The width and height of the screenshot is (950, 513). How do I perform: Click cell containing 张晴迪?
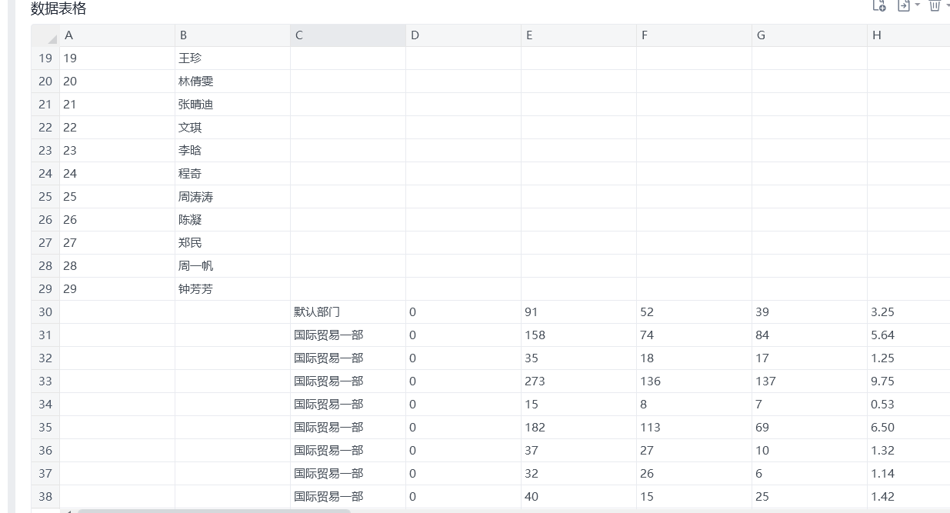click(233, 105)
